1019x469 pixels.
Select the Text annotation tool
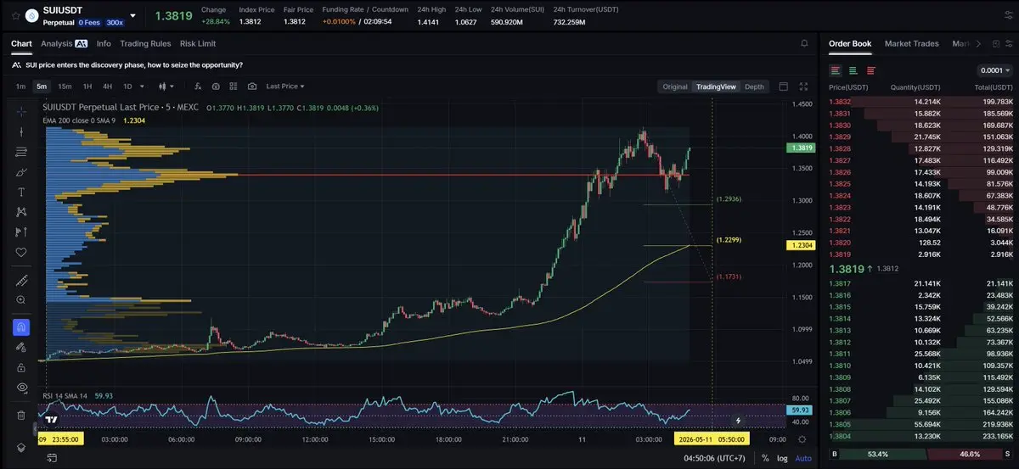21,193
